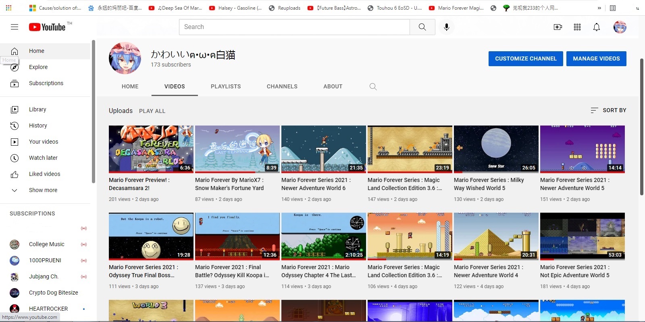Click Jubjang Ch. channel avatar
645x322 pixels.
(x=15, y=276)
